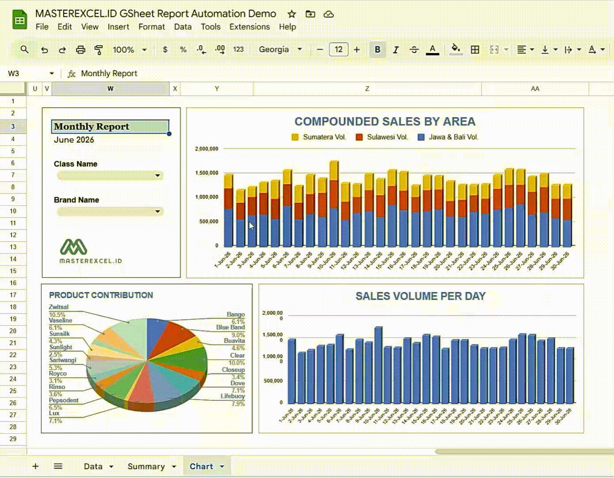The image size is (614, 478).
Task: Format selected cell as percent
Action: coord(183,50)
